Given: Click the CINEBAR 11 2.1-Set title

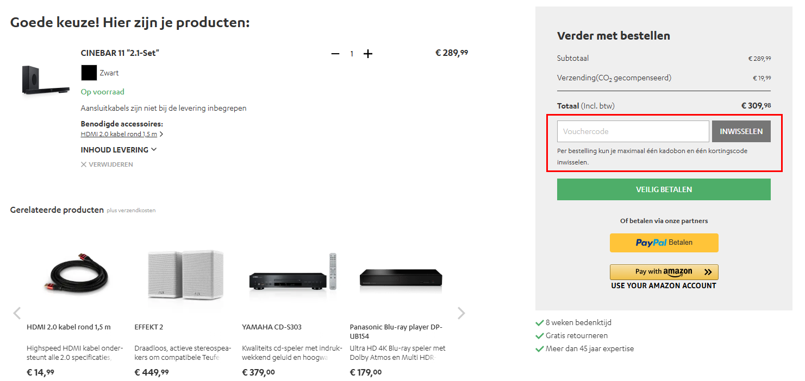Looking at the screenshot, I should [119, 53].
